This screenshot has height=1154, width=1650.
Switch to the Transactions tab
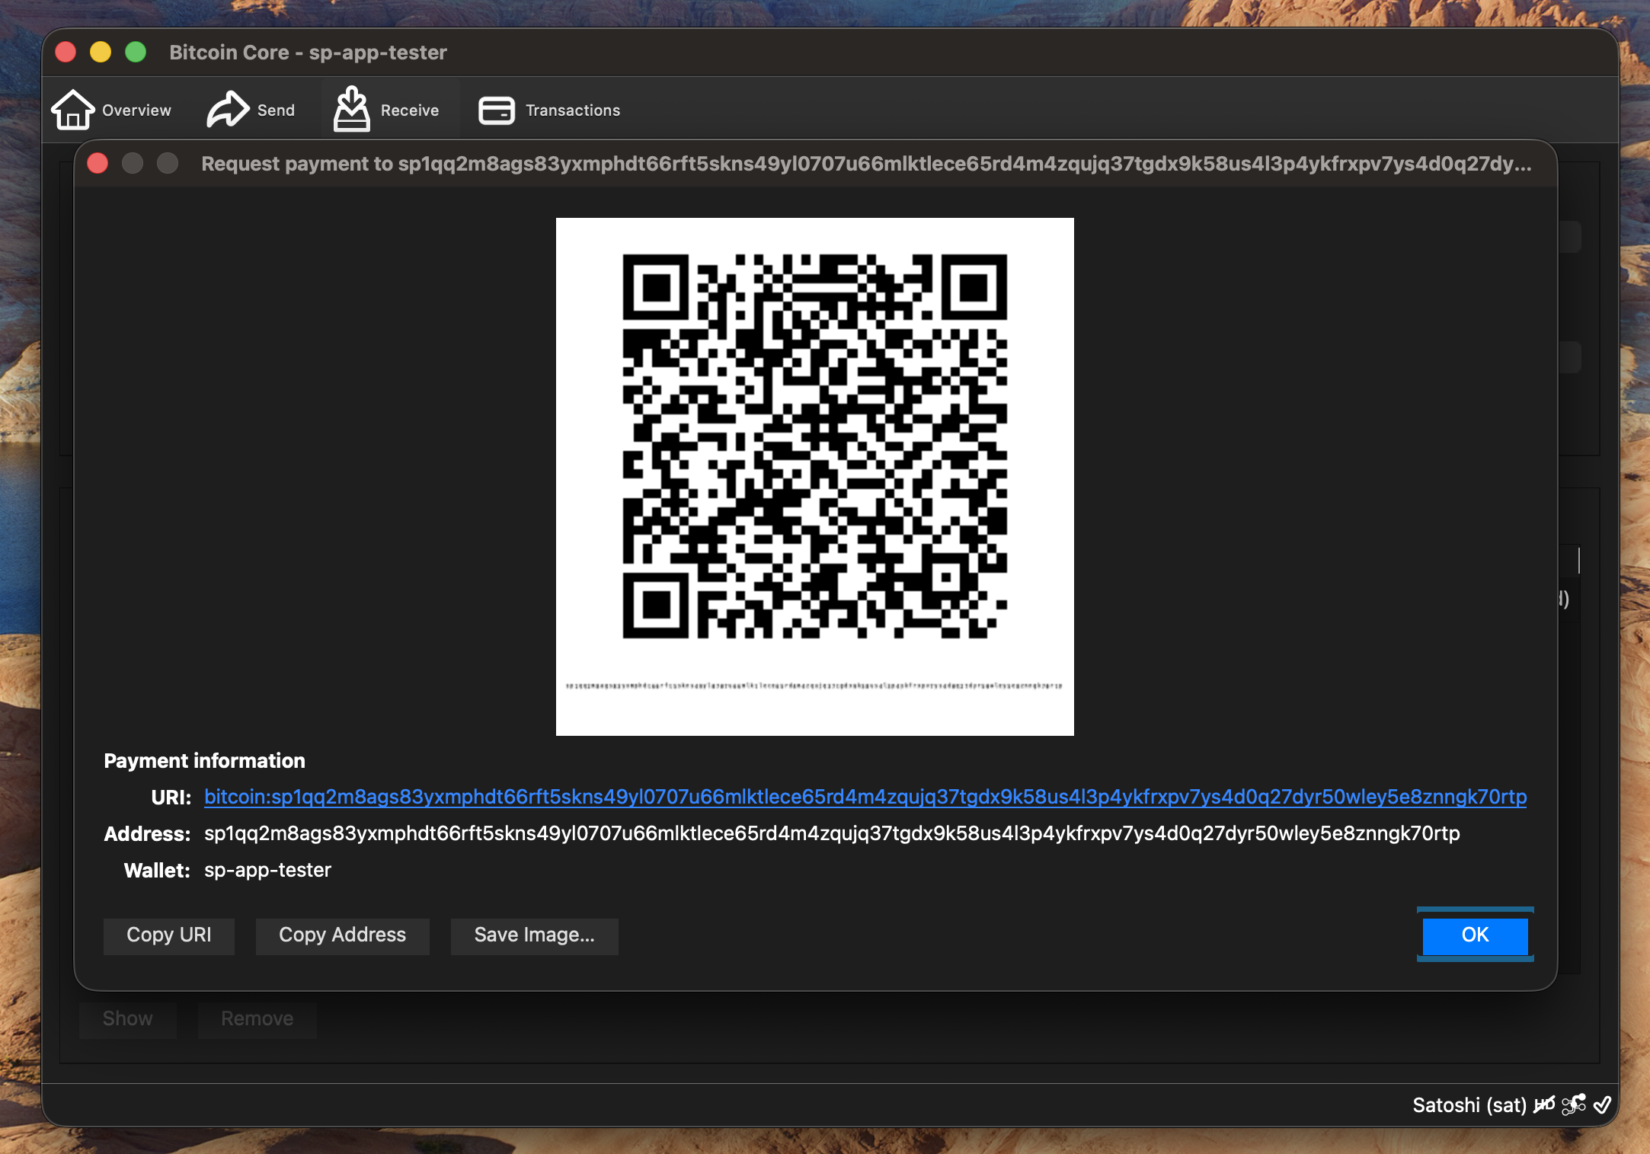[x=548, y=110]
